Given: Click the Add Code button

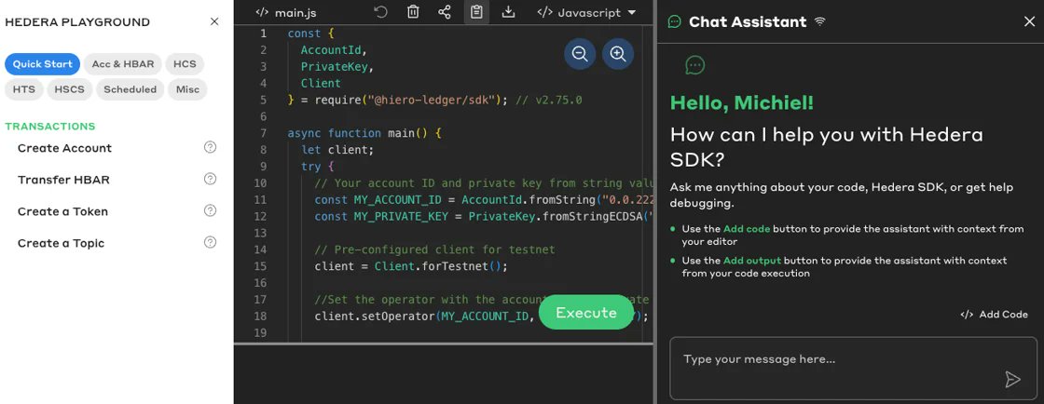Looking at the screenshot, I should pyautogui.click(x=994, y=315).
